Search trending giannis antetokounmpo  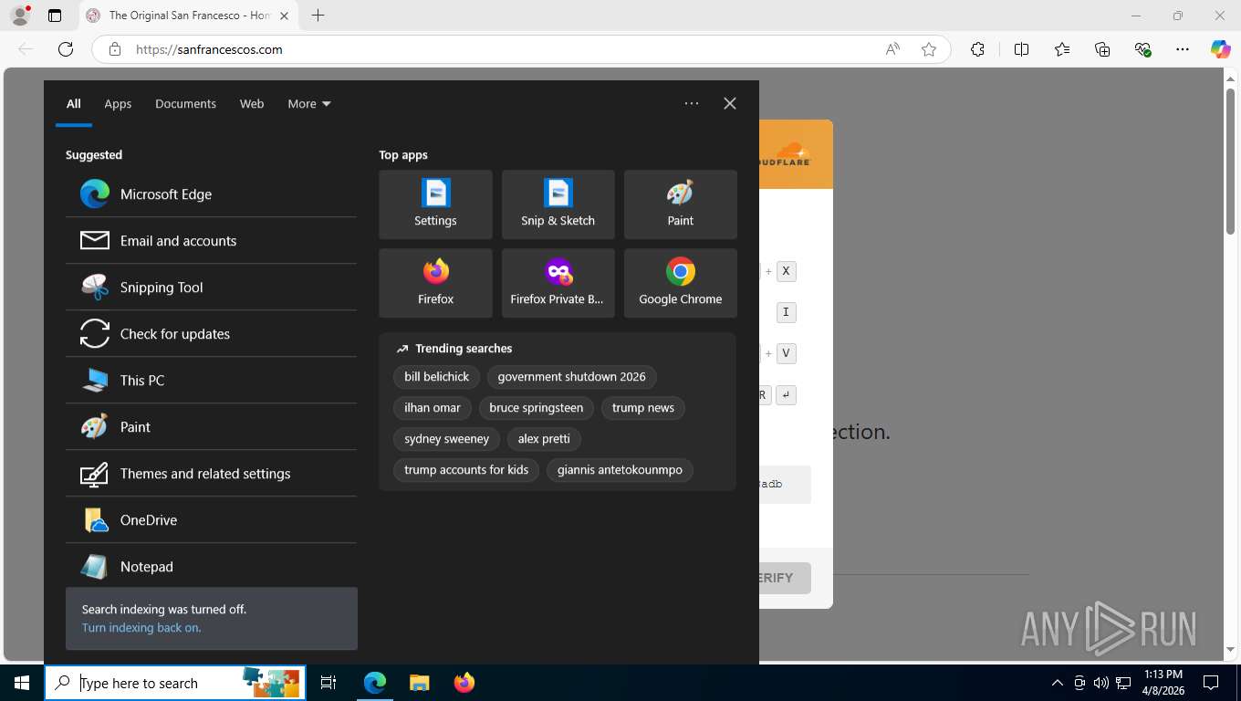620,470
